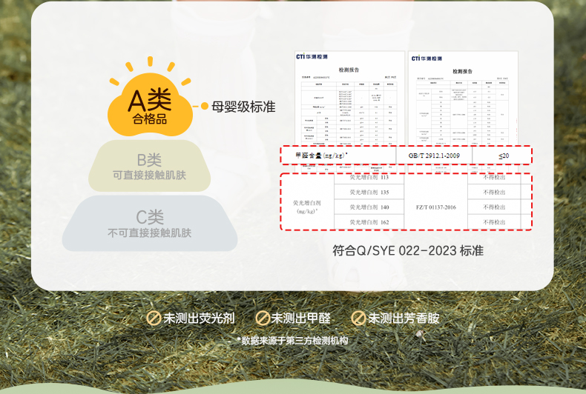Viewport: 586px width, 394px height.
Task: Click the right report's CTI 华测检测 logo
Action: (x=427, y=59)
